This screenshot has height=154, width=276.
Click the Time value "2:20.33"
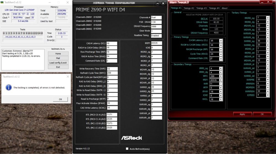[62, 33]
